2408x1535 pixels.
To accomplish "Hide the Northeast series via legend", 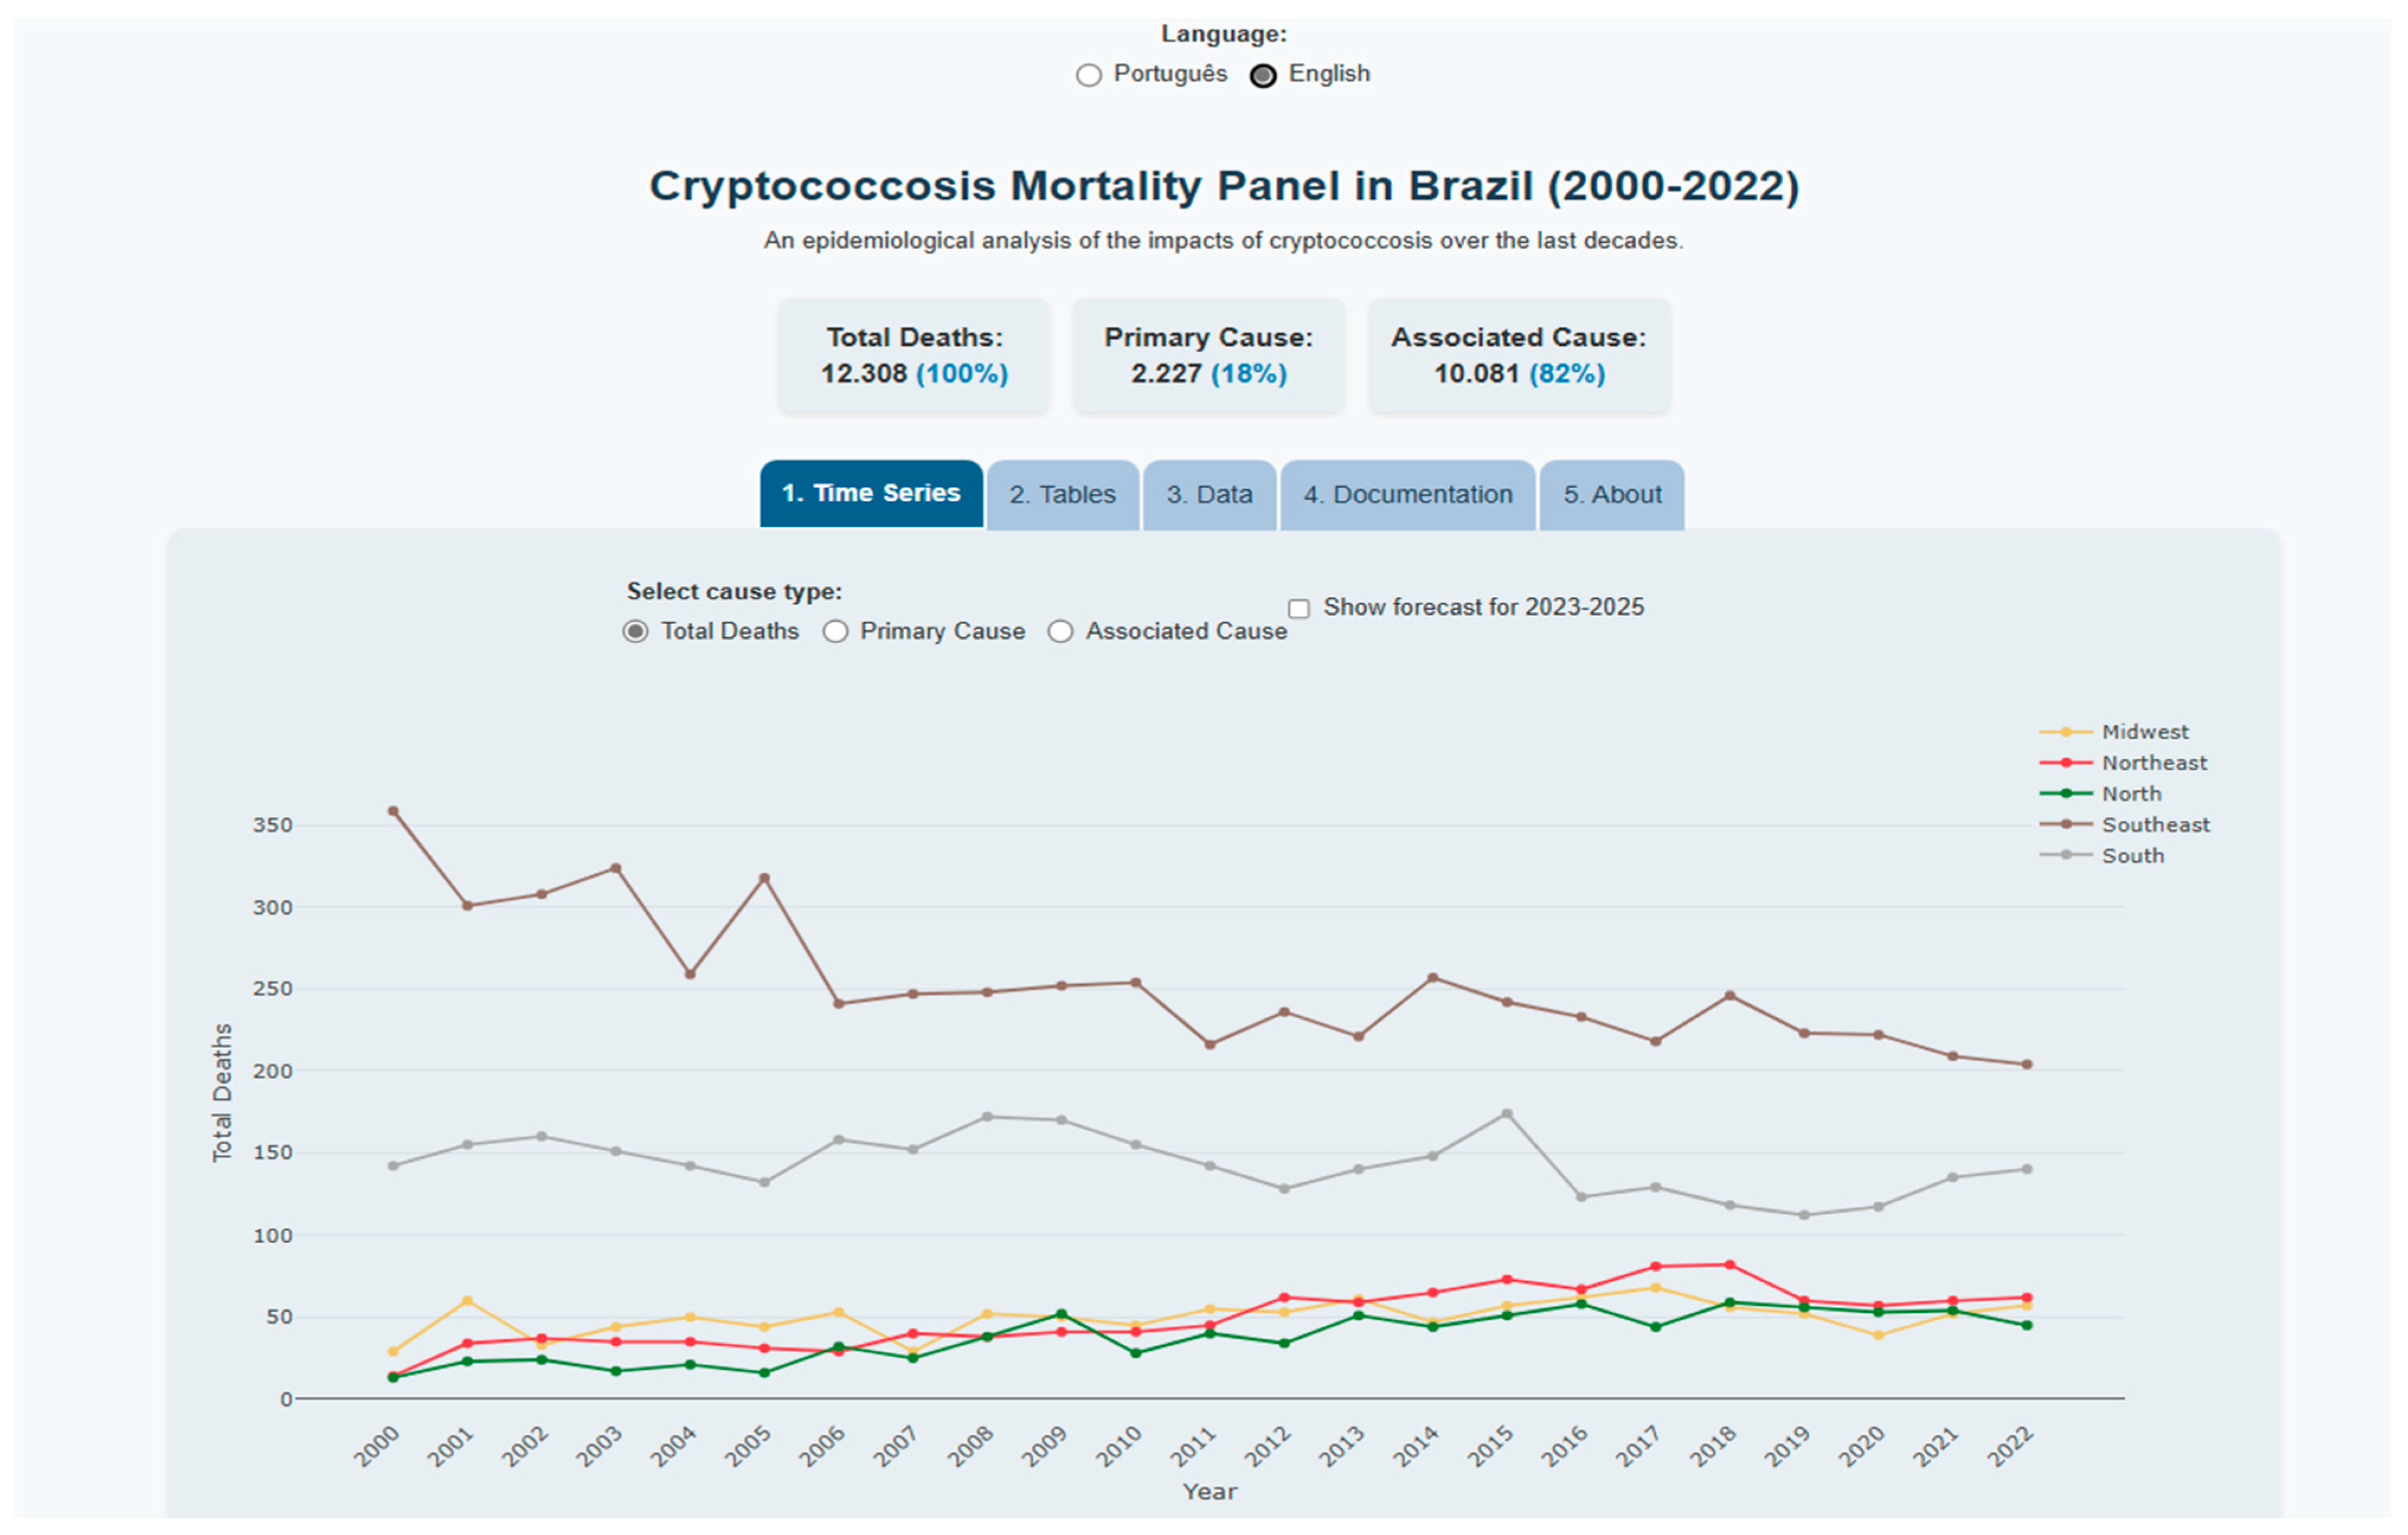I will click(2153, 763).
